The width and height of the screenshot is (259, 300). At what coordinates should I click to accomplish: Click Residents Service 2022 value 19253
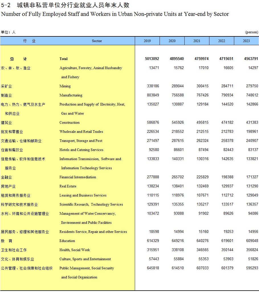pyautogui.click(x=228, y=231)
